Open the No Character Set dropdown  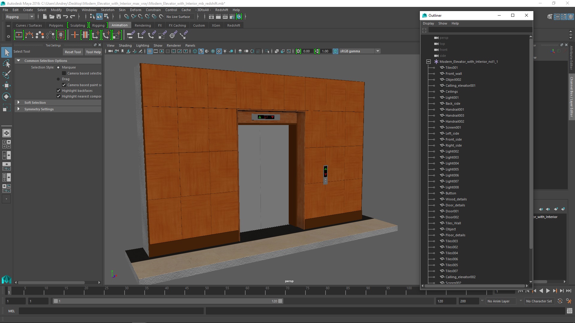[540, 301]
